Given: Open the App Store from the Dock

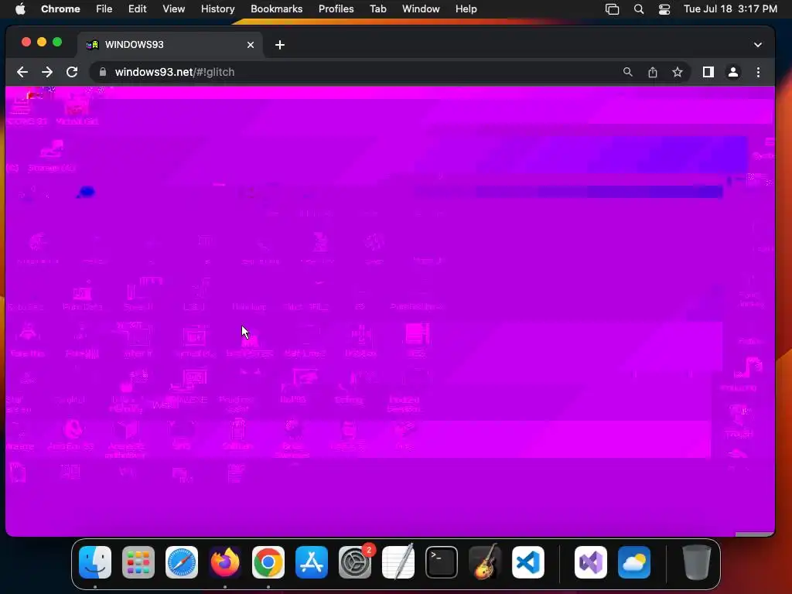Looking at the screenshot, I should [x=312, y=562].
